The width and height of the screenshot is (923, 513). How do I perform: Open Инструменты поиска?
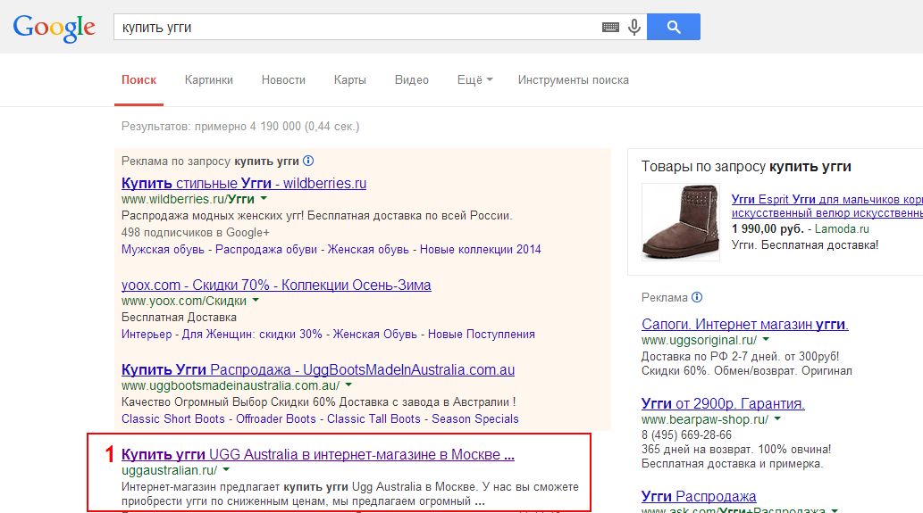pyautogui.click(x=574, y=80)
